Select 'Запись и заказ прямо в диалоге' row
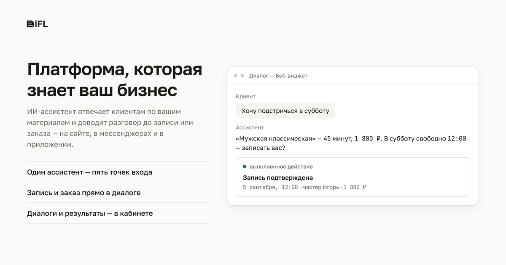The image size is (506, 265). (117, 193)
